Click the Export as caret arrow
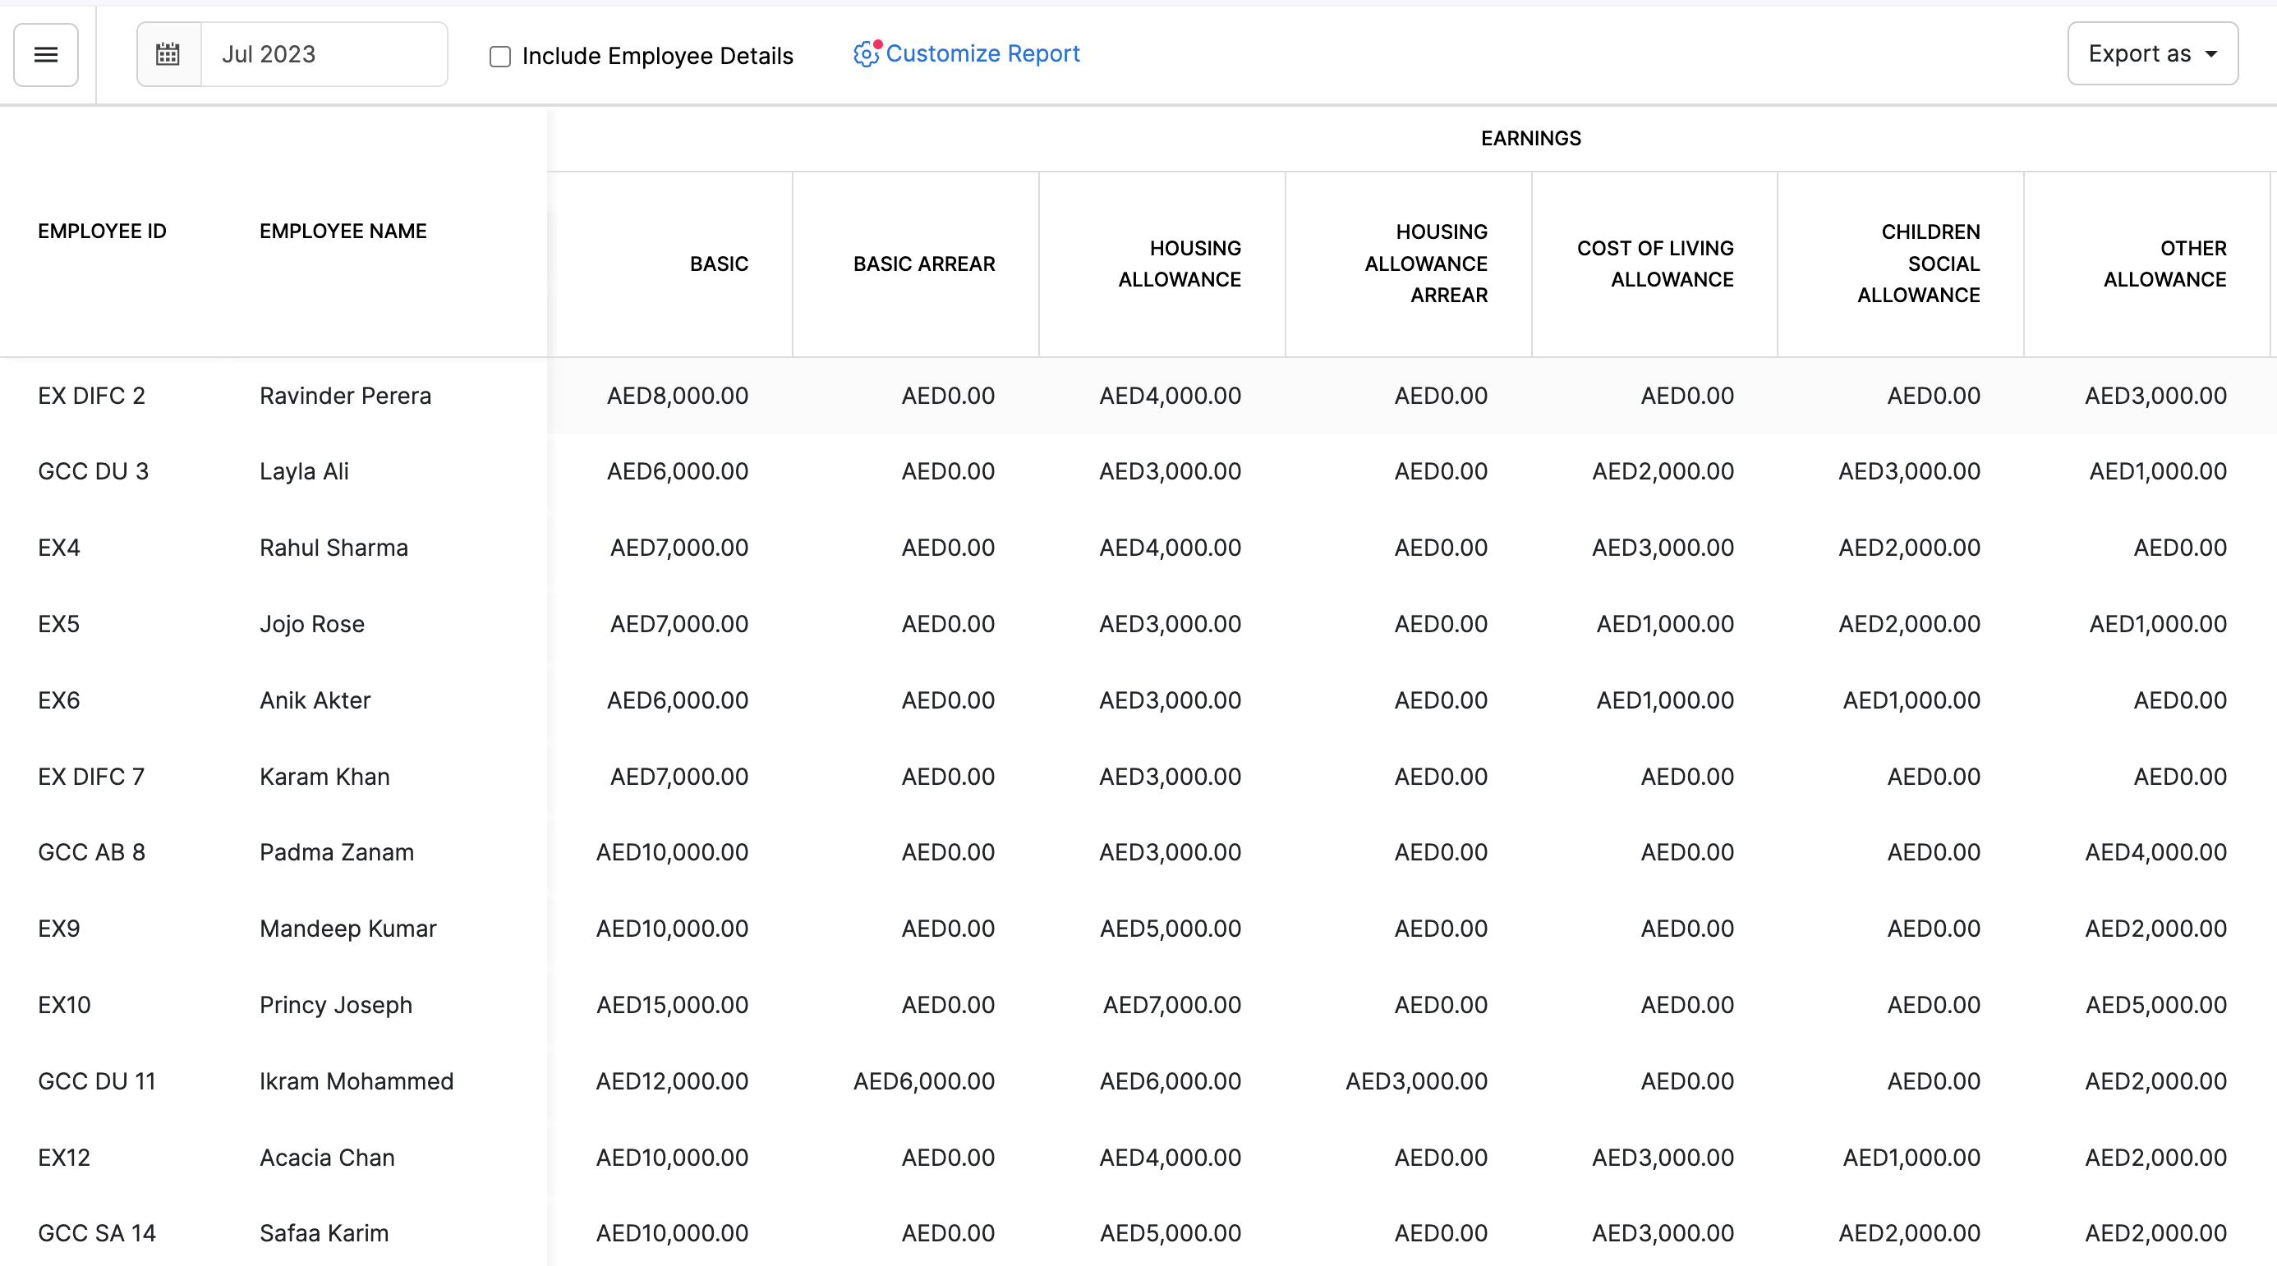The height and width of the screenshot is (1266, 2277). pyautogui.click(x=2211, y=55)
